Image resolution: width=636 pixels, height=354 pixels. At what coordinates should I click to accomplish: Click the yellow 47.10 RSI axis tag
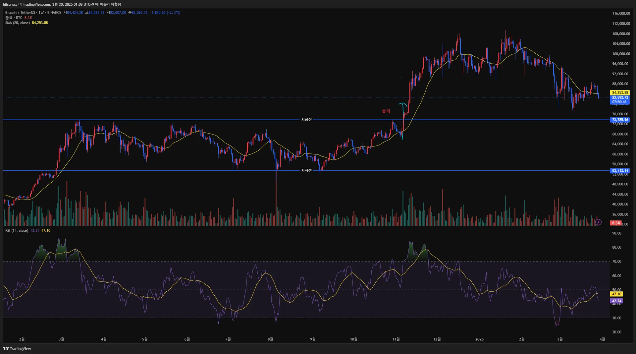coord(616,294)
